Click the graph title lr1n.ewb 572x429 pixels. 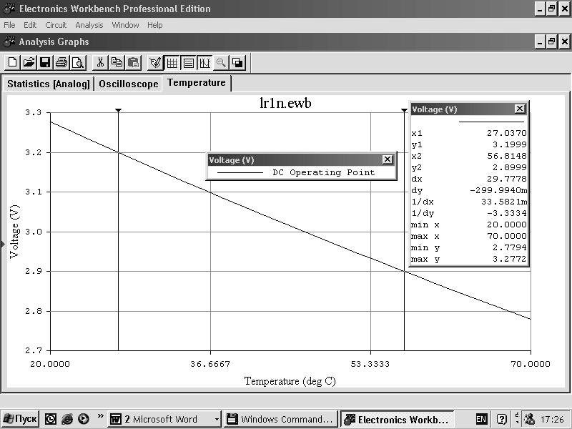click(285, 103)
